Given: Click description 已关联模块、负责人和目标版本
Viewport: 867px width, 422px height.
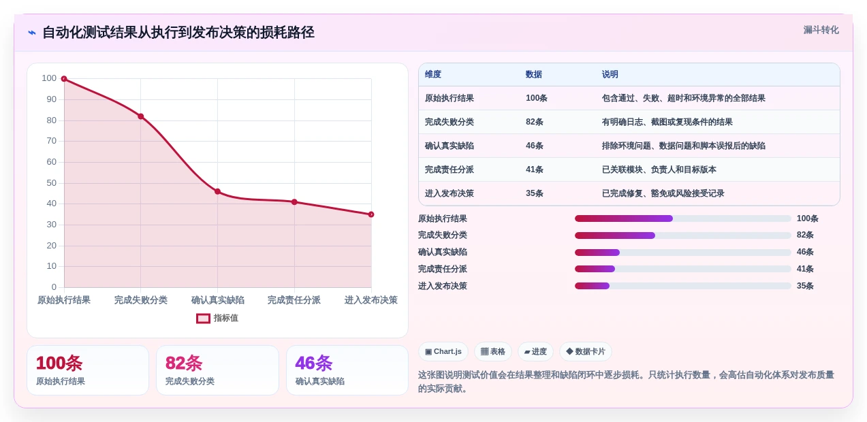Looking at the screenshot, I should pyautogui.click(x=659, y=169).
